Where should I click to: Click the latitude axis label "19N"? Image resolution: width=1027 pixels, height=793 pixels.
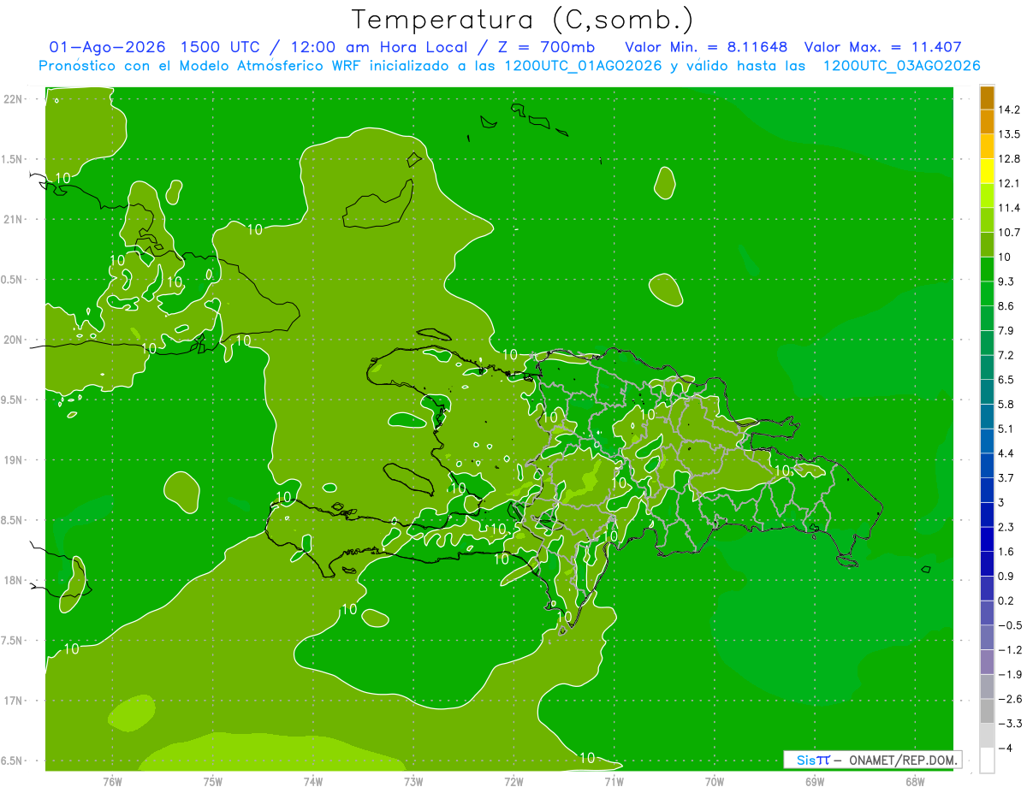[13, 460]
